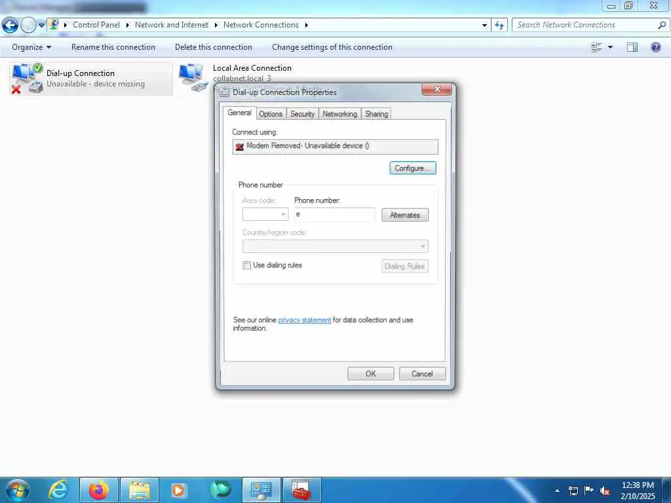Click OK in Dial-up Connection Properties
Viewport: 671px width, 503px height.
click(371, 374)
